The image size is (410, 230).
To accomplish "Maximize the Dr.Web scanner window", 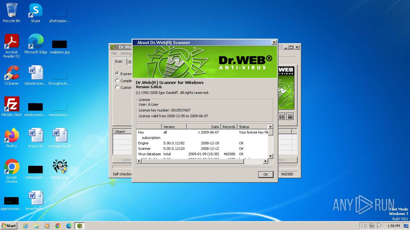I will 291,47.
